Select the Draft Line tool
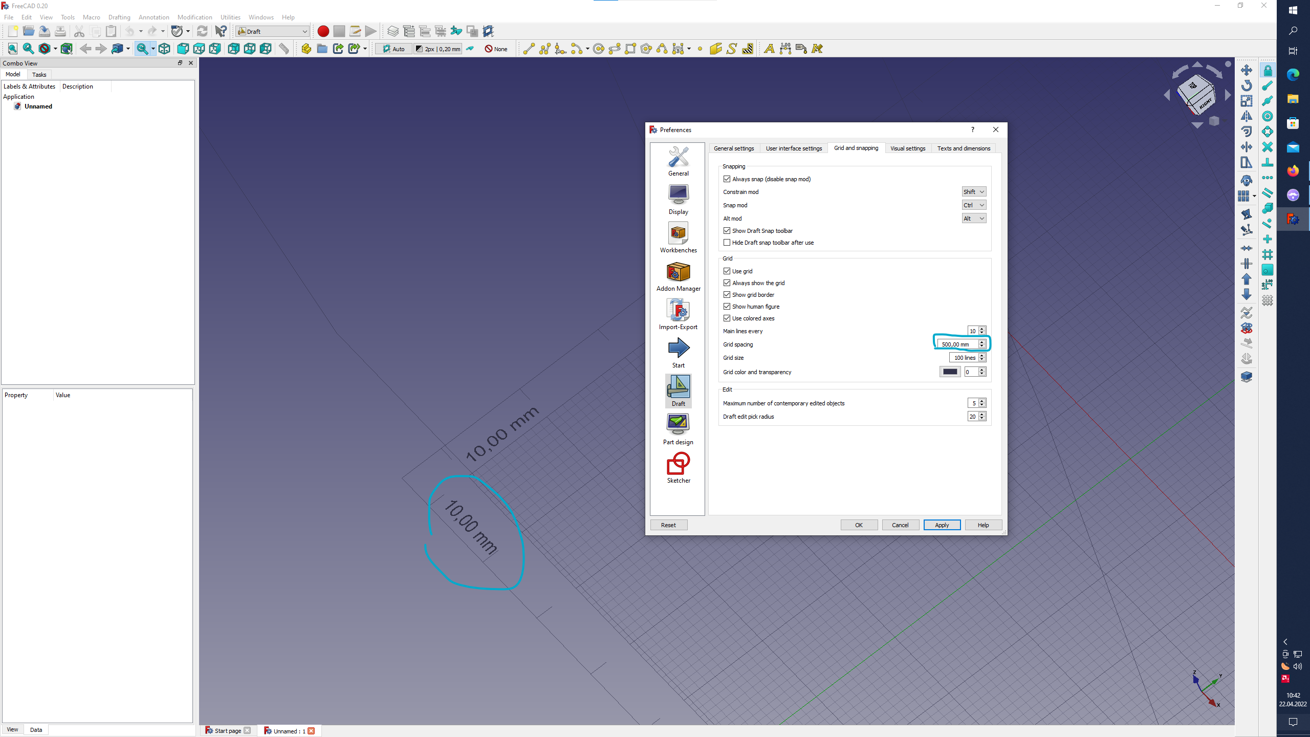This screenshot has width=1310, height=737. point(529,49)
